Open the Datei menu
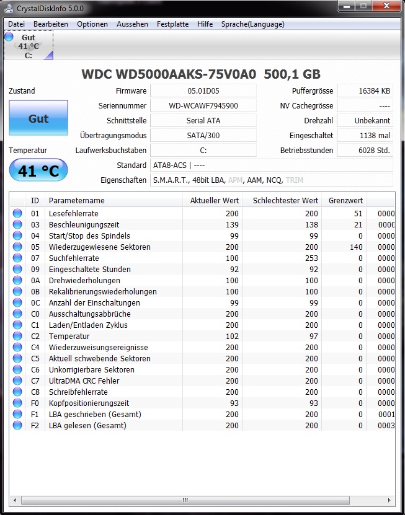405x515 pixels. pyautogui.click(x=17, y=24)
